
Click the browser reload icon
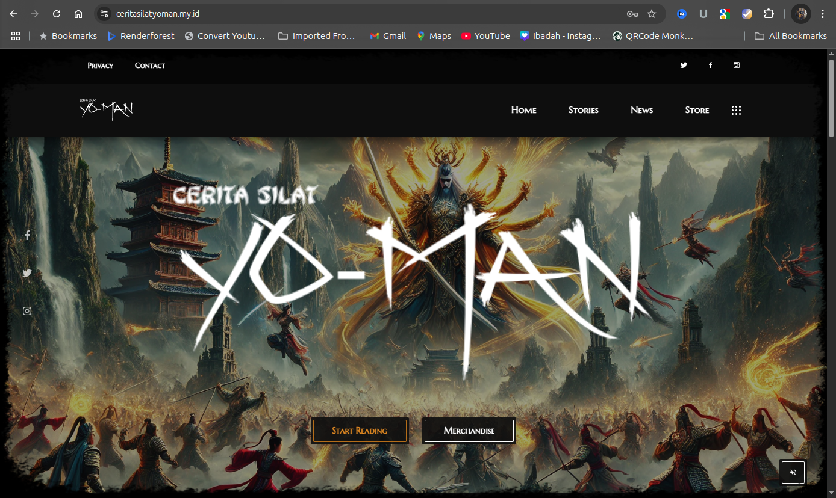57,13
